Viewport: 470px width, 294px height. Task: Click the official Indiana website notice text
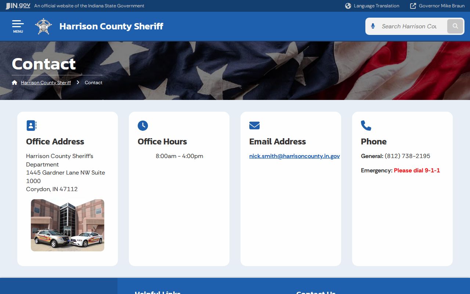[x=89, y=6]
